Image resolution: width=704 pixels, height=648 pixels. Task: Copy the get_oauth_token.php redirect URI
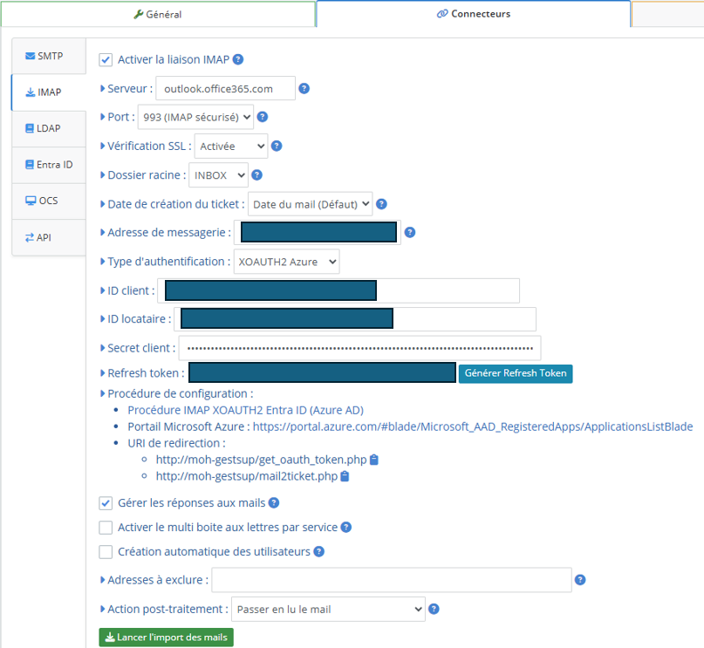(374, 460)
